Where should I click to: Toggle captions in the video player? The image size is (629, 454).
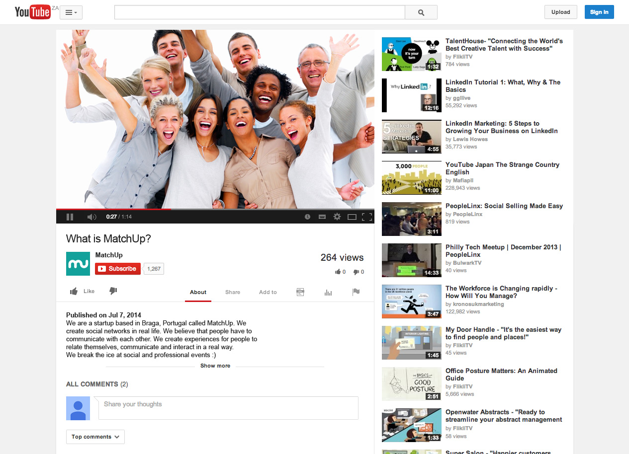[322, 217]
